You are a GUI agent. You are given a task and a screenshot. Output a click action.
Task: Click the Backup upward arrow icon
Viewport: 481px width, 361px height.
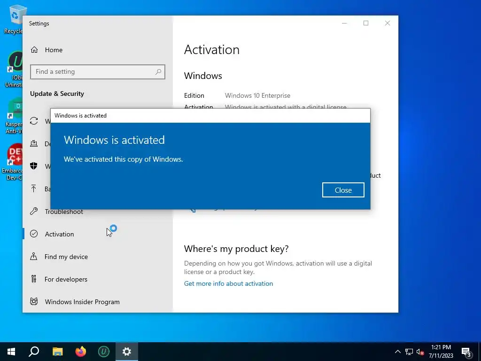click(34, 188)
